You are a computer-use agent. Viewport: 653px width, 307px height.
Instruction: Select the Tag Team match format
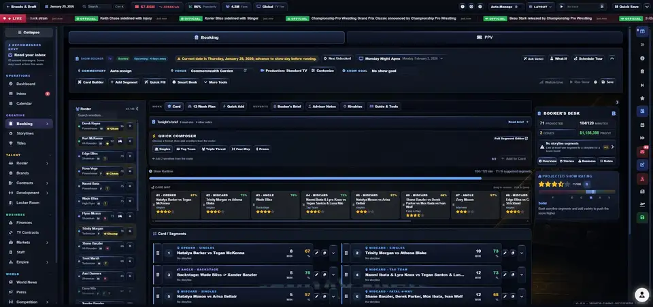click(186, 149)
